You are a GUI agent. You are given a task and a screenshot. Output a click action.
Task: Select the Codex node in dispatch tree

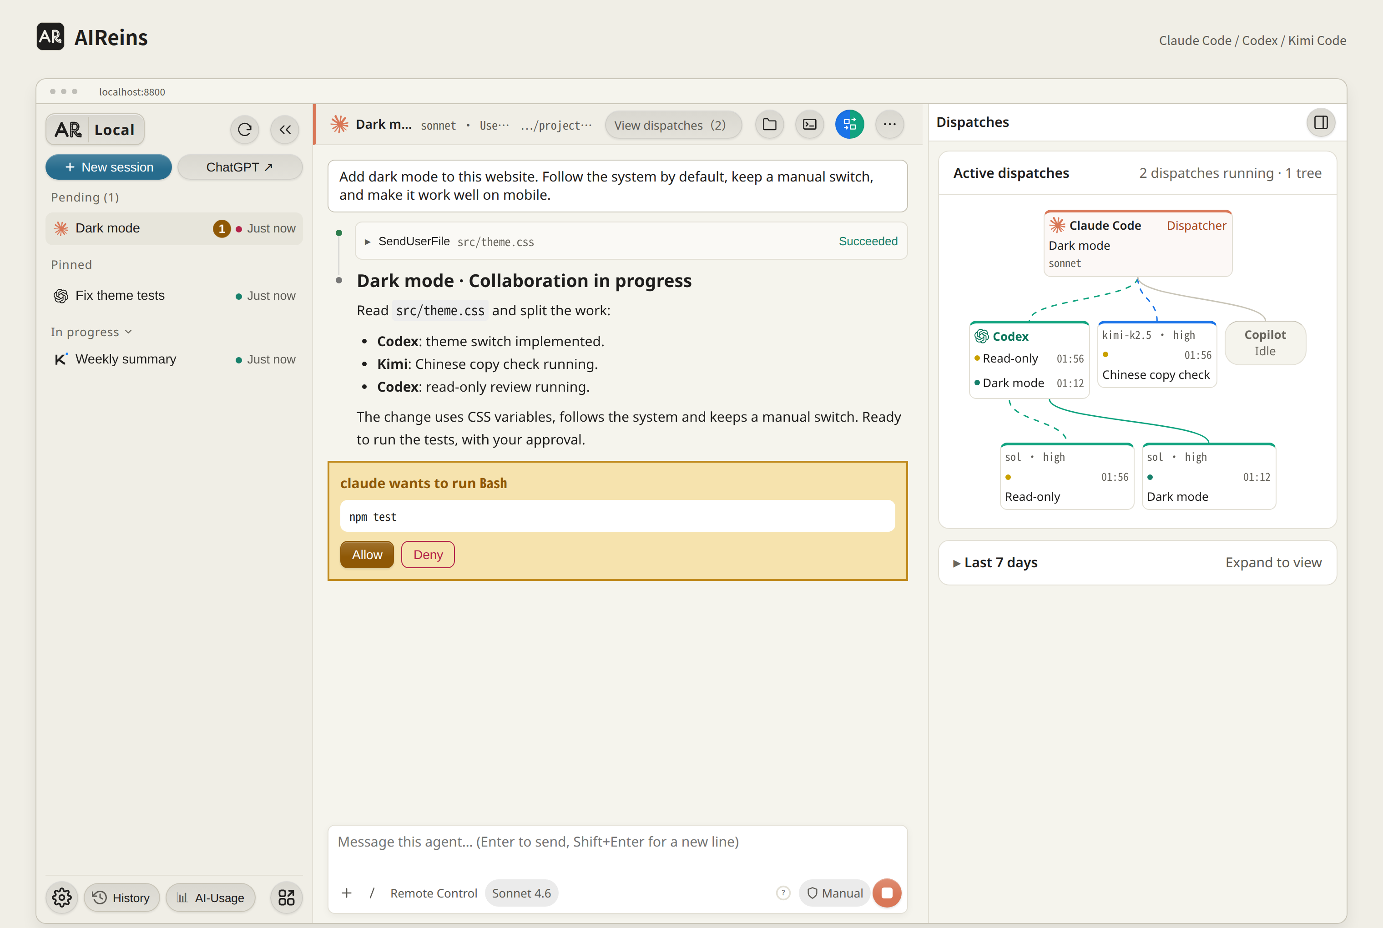[1029, 359]
